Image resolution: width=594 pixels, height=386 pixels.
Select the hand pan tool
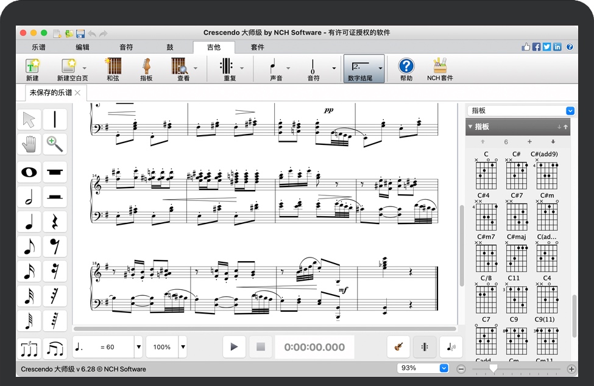point(29,144)
